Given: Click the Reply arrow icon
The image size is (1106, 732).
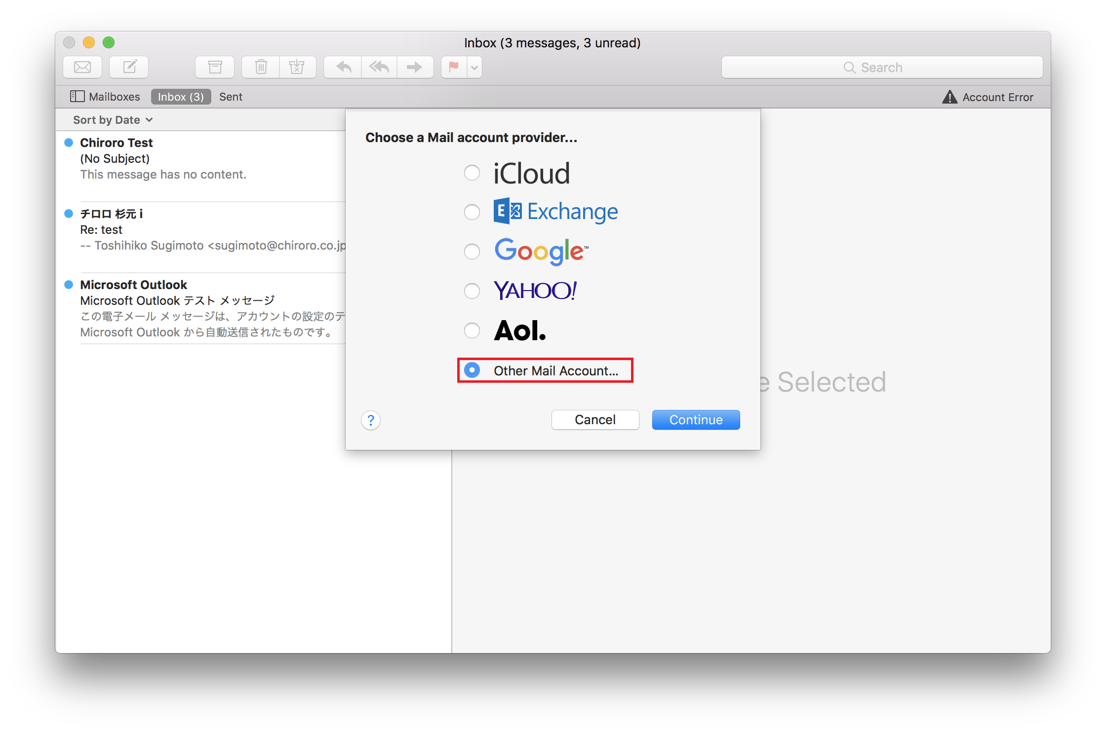Looking at the screenshot, I should pyautogui.click(x=343, y=67).
